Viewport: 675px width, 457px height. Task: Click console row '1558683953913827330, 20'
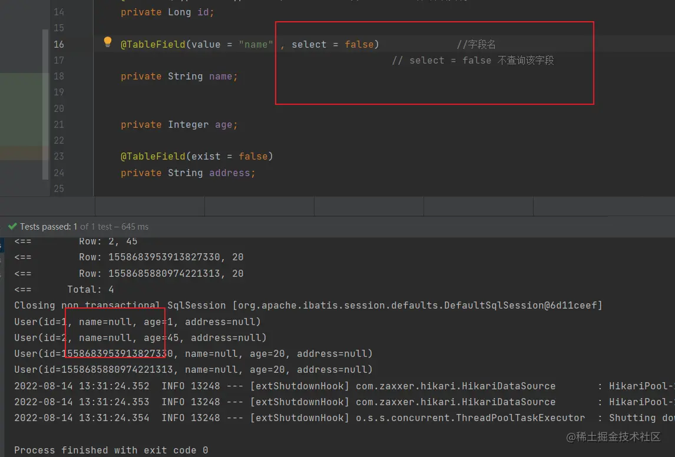(161, 257)
